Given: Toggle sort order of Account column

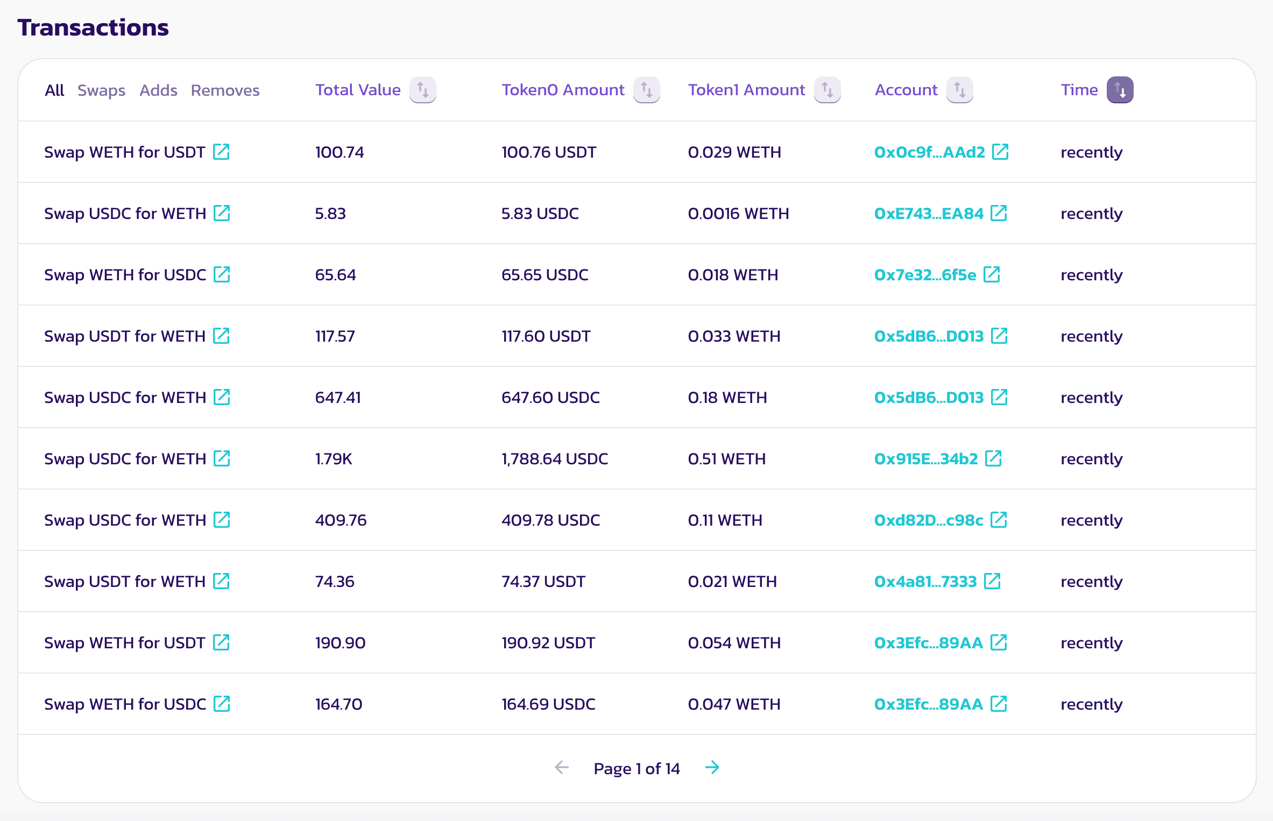Looking at the screenshot, I should (x=960, y=90).
